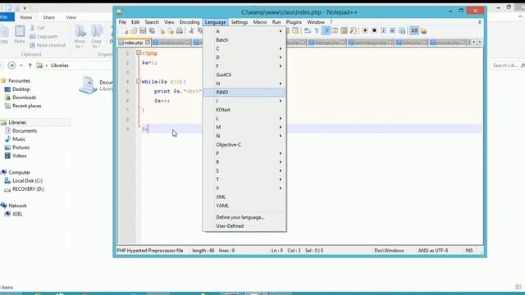Open the Encoding menu

pos(189,22)
